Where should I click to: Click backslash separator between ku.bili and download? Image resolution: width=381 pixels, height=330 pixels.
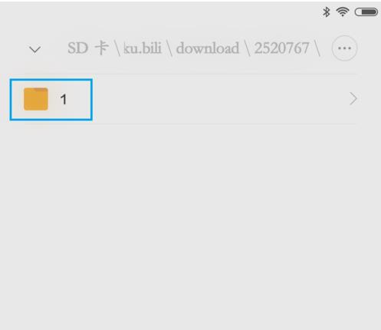[x=169, y=48]
